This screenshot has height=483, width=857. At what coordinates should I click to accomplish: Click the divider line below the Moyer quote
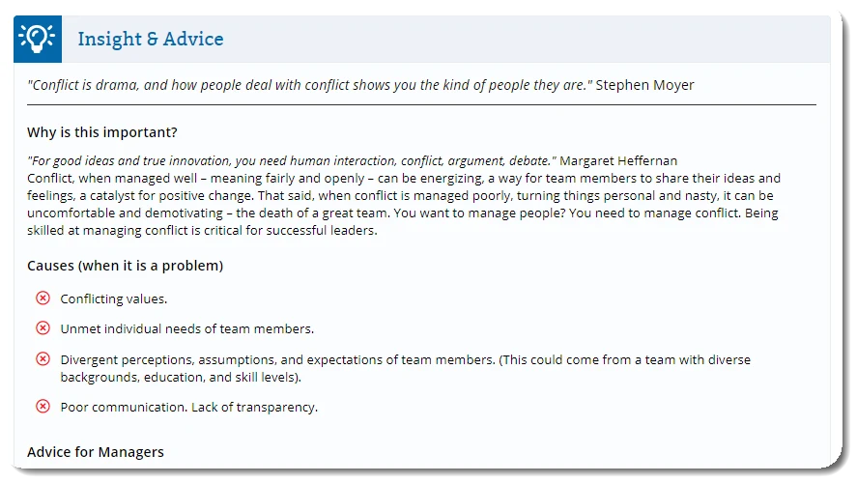pyautogui.click(x=421, y=103)
